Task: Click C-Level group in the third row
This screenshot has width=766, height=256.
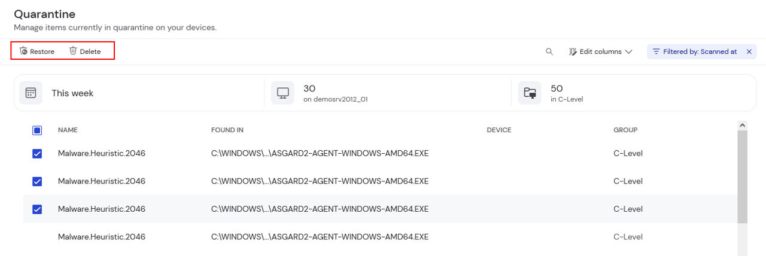Action: click(628, 209)
